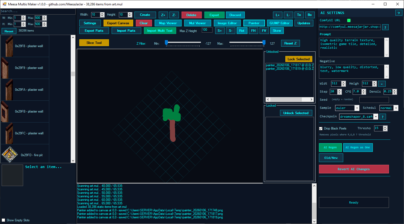The image size is (404, 224).
Task: Switch to the Painter tool
Action: coord(254,23)
